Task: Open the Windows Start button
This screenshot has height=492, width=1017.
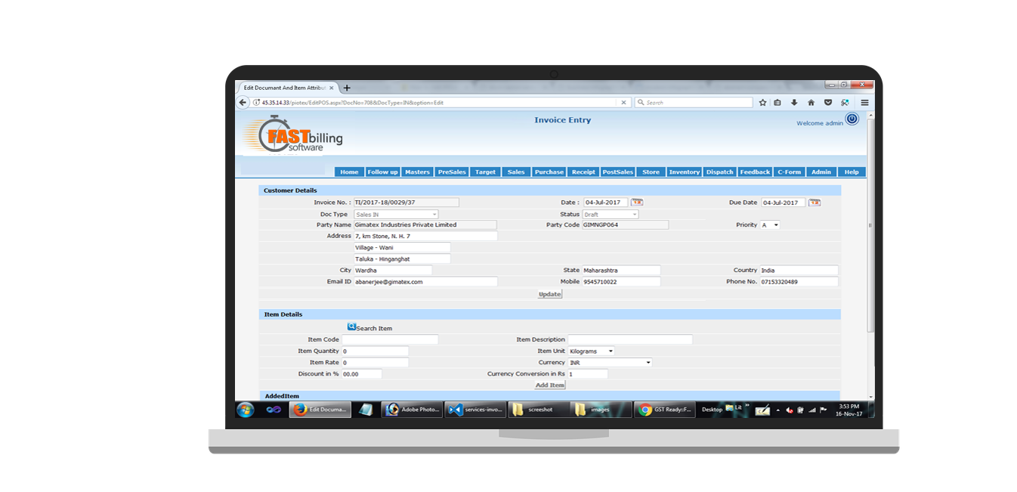Action: [x=246, y=410]
